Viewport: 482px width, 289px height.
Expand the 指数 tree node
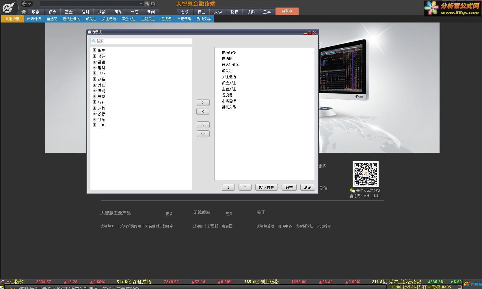[94, 73]
